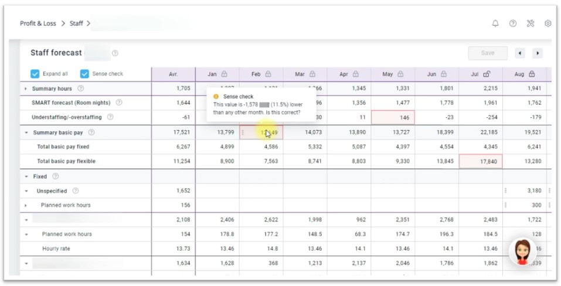The image size is (561, 286).
Task: Click the lock icon next to Jan
Action: click(225, 74)
